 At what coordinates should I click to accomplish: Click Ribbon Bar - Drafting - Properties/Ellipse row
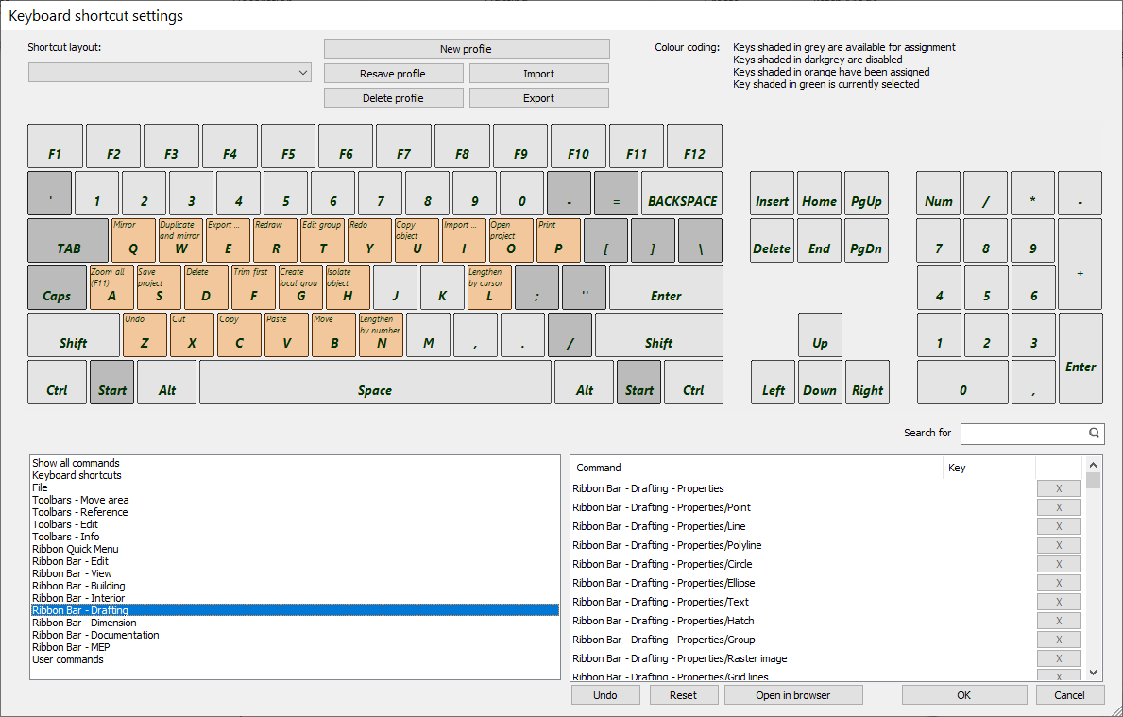(804, 583)
